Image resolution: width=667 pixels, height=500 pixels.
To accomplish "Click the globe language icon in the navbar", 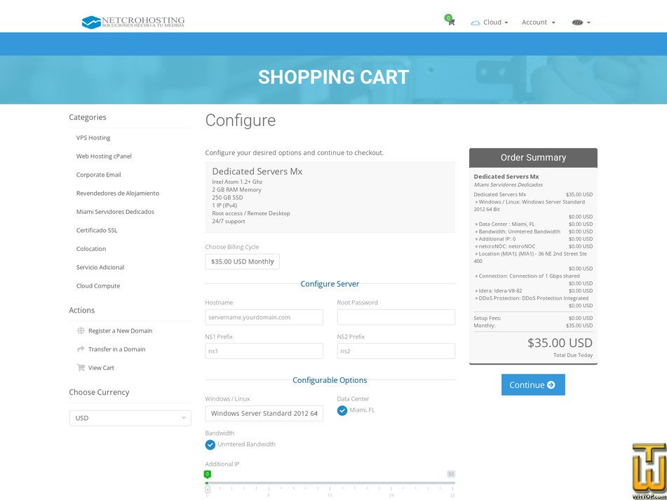I will click(577, 22).
